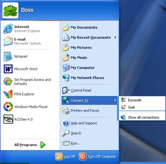Expand the Connect To submenu arrow
The width and height of the screenshot is (166, 164).
(115, 100)
